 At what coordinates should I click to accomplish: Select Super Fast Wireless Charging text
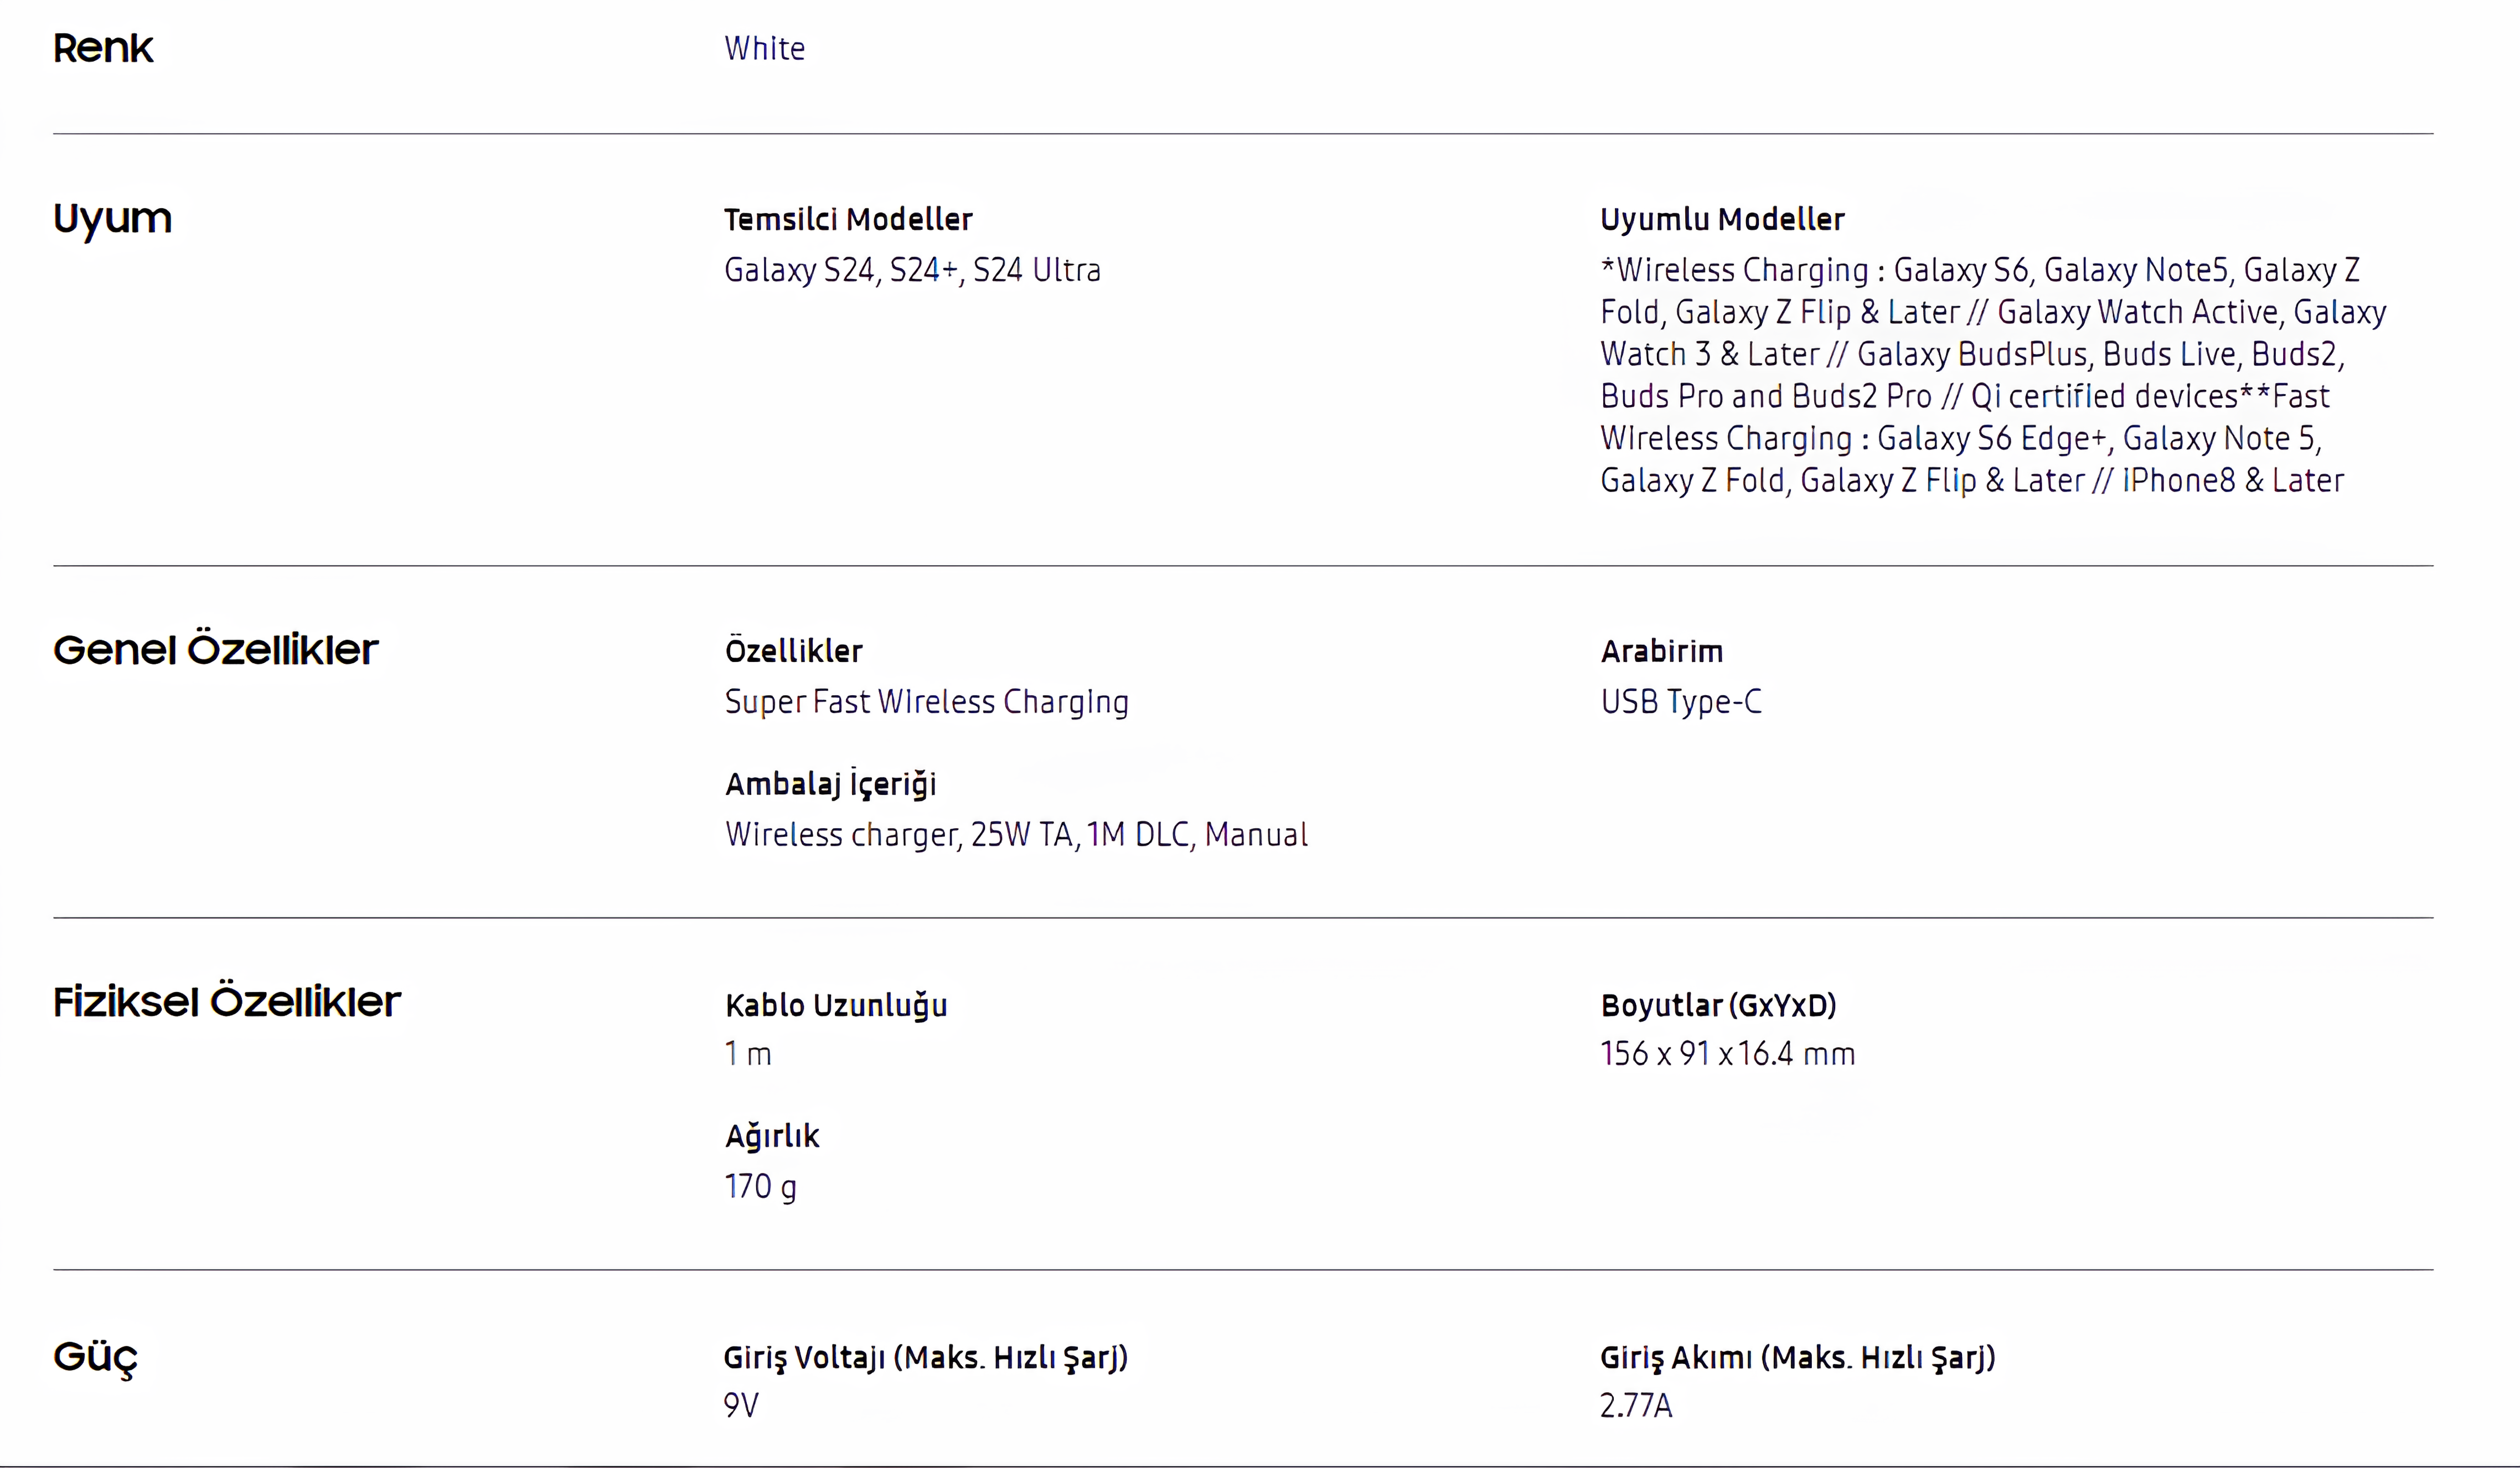click(x=927, y=702)
